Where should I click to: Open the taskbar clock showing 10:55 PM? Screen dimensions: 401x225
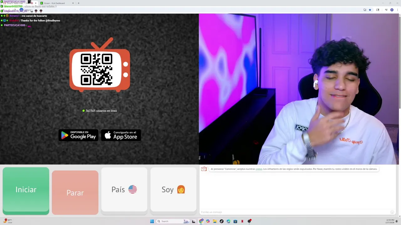(x=390, y=221)
